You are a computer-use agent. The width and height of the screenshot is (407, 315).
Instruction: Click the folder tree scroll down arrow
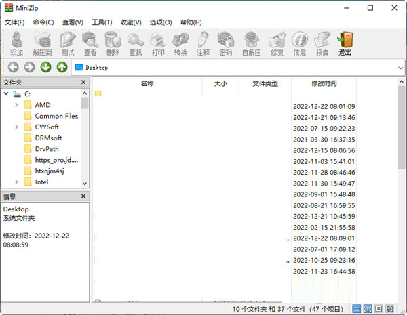point(85,184)
